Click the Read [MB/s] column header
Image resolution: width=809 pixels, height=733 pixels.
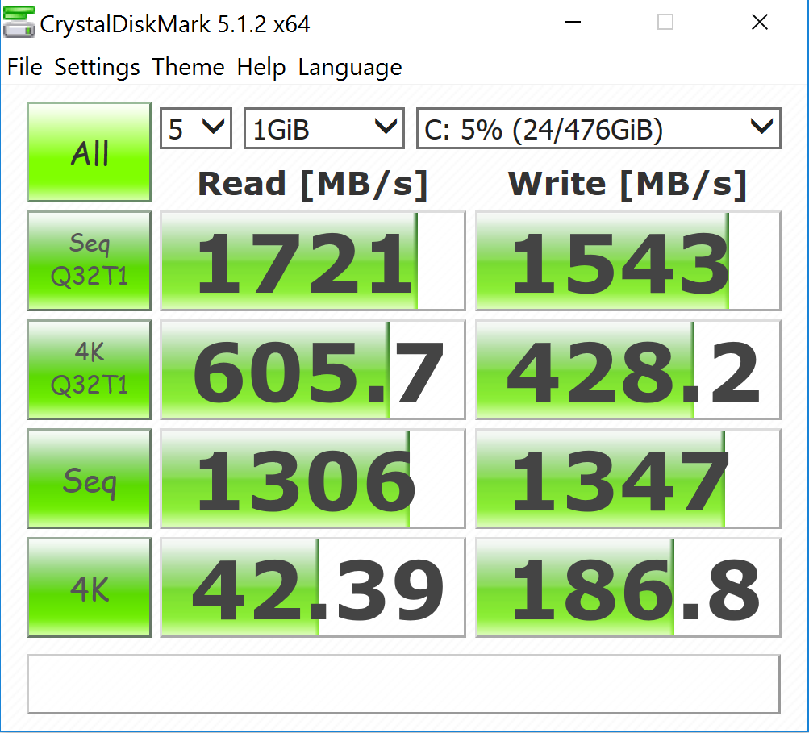[x=313, y=184]
